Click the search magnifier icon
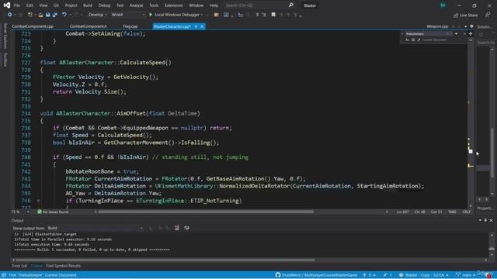The height and width of the screenshot is (279, 497). (x=291, y=5)
